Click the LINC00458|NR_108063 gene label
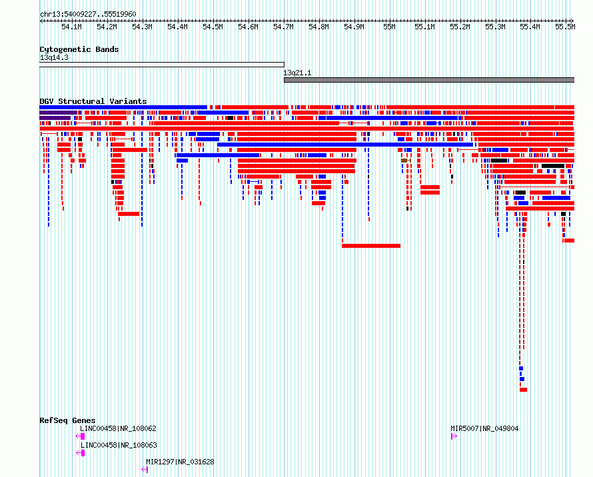 (x=118, y=445)
